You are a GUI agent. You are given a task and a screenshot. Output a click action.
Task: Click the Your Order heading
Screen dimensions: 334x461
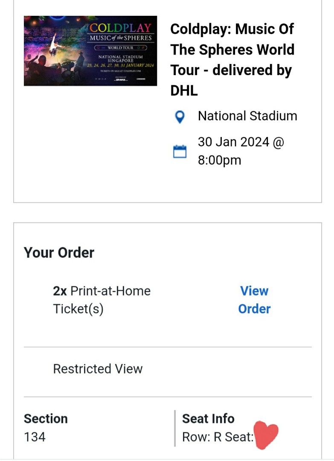click(x=59, y=252)
